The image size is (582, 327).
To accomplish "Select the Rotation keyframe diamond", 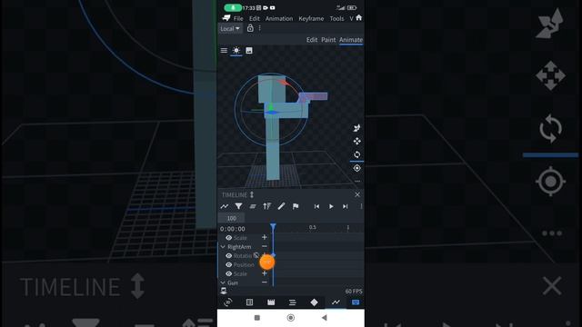I will coord(274,255).
